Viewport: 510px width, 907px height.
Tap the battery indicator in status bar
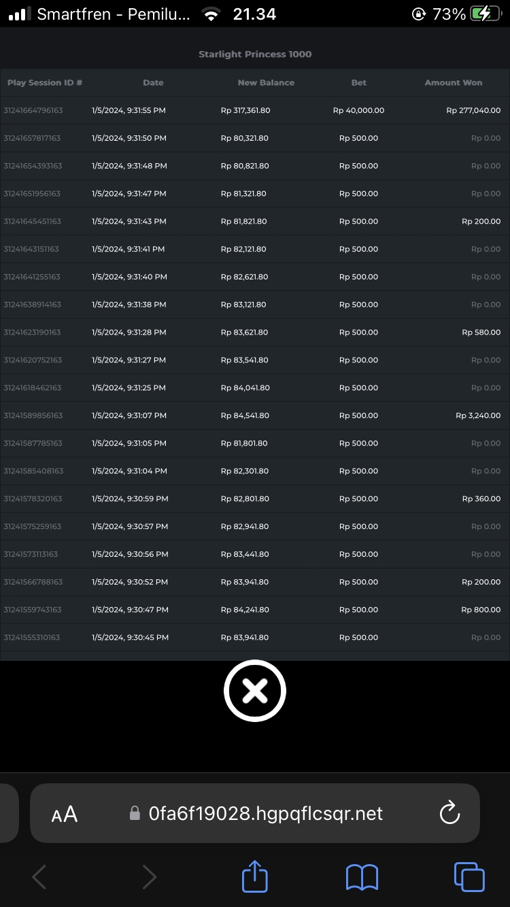tap(484, 14)
